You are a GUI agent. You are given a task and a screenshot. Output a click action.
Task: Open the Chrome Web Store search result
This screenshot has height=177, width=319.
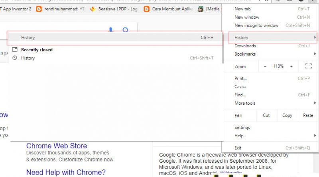pyautogui.click(x=57, y=146)
